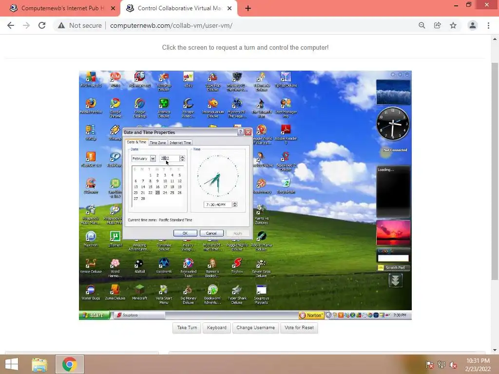This screenshot has width=499, height=374.
Task: Click the year field showing 2022
Action: coord(170,158)
